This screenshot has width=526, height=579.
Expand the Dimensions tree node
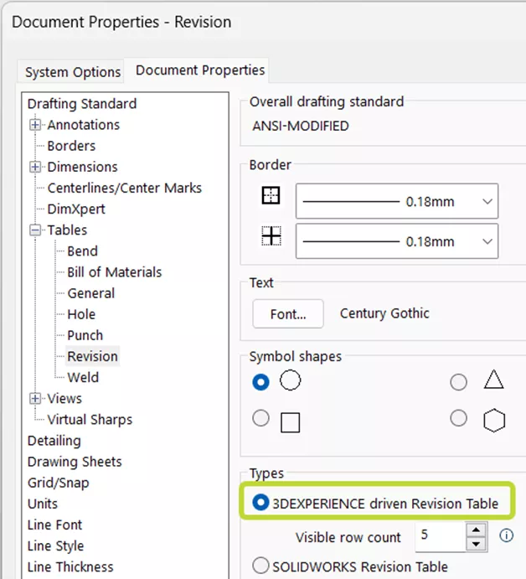coord(35,167)
